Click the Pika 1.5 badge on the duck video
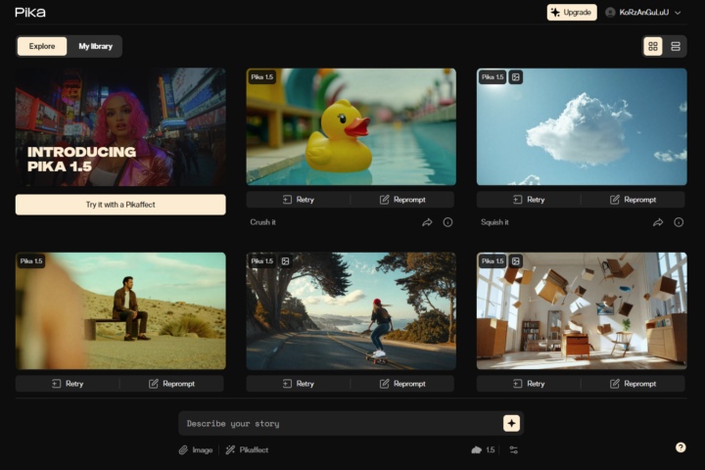Image resolution: width=705 pixels, height=470 pixels. [x=262, y=77]
